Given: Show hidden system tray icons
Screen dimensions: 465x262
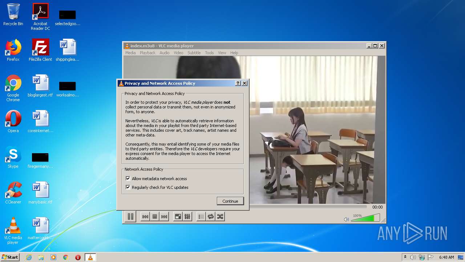Looking at the screenshot, I should tap(405, 257).
